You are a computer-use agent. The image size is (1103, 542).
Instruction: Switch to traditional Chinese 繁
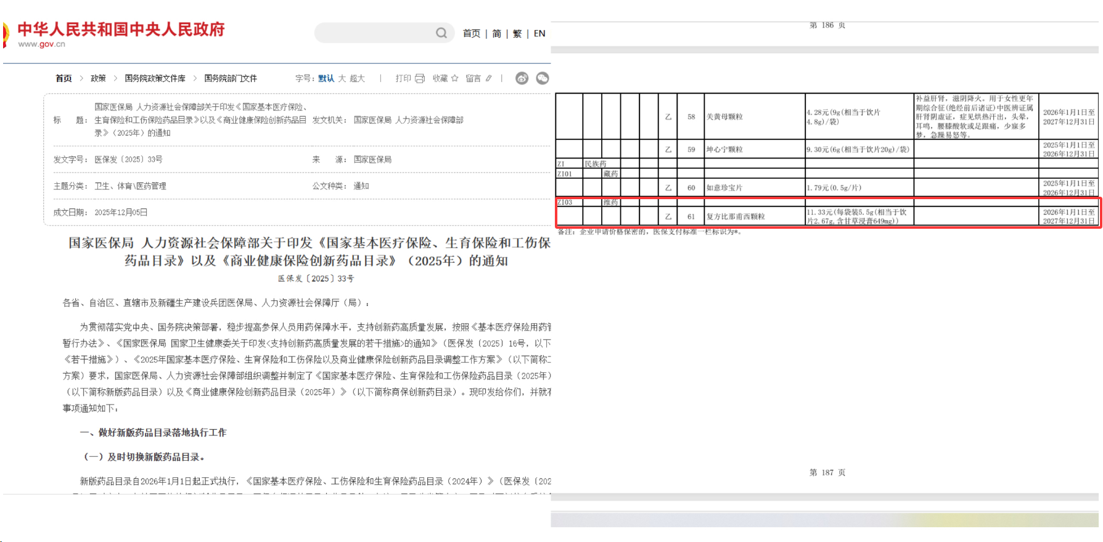pos(517,33)
